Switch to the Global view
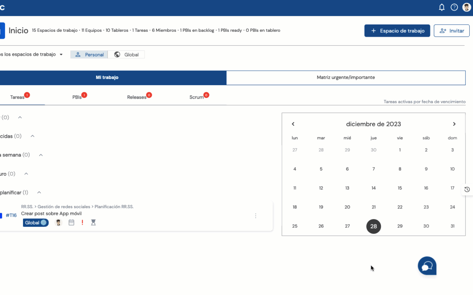Screen dimensions: 473x295 [x=126, y=55]
